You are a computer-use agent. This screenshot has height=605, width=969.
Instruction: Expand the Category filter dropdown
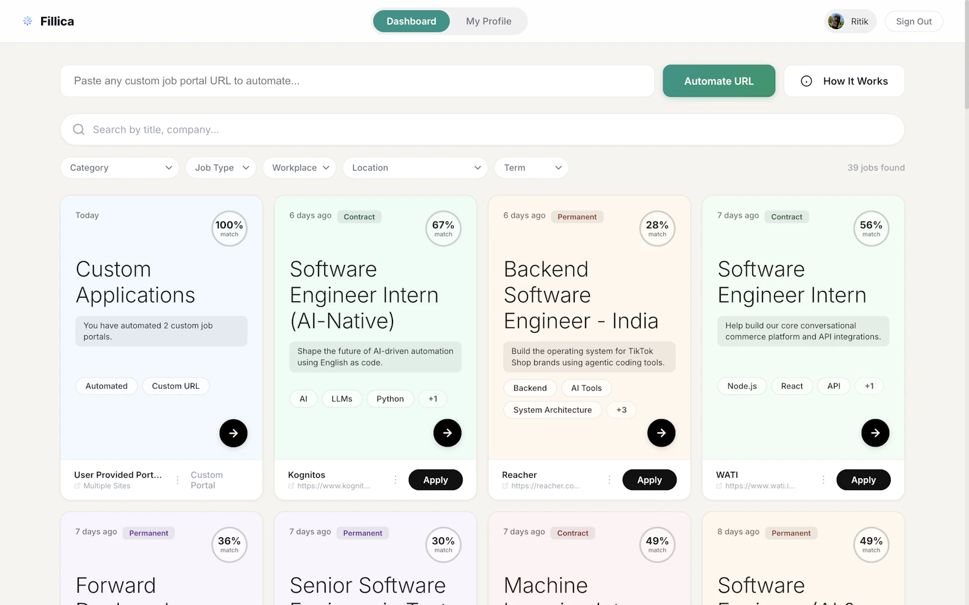(x=120, y=168)
